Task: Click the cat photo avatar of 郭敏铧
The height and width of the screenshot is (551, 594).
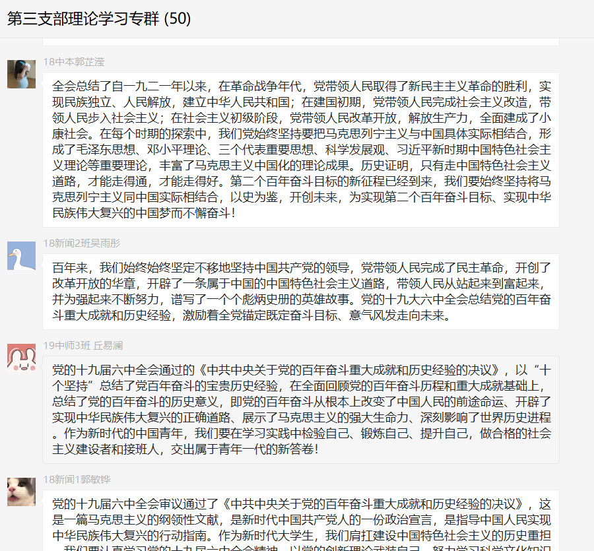Action: (21, 492)
